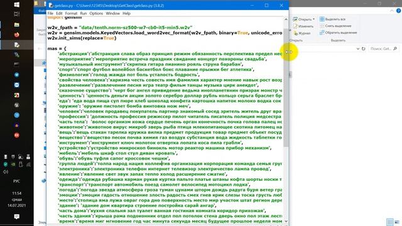Screen dimensions: 402x226
Task: Refresh the Explorer folder view
Action: (363, 49)
